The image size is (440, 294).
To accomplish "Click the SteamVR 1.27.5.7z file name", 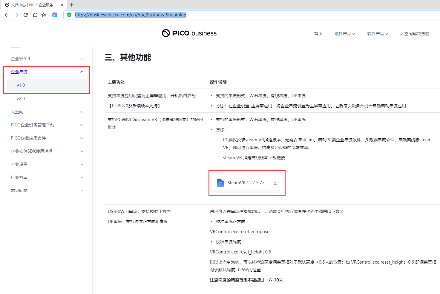I will 246,183.
